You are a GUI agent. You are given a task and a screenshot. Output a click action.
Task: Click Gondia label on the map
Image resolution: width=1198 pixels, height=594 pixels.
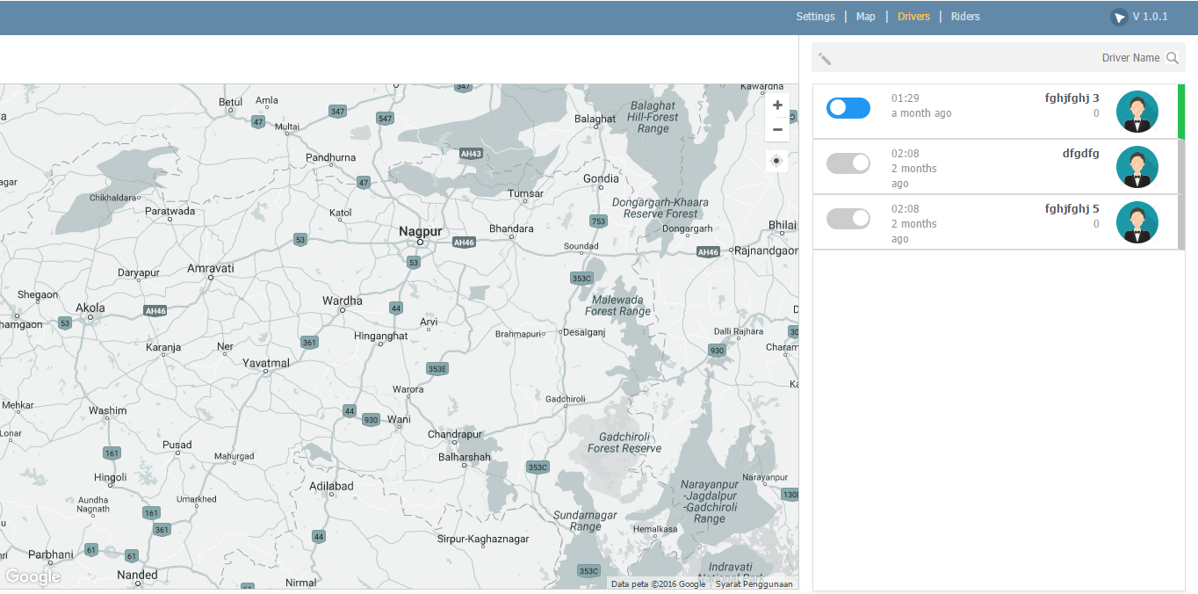tap(601, 178)
